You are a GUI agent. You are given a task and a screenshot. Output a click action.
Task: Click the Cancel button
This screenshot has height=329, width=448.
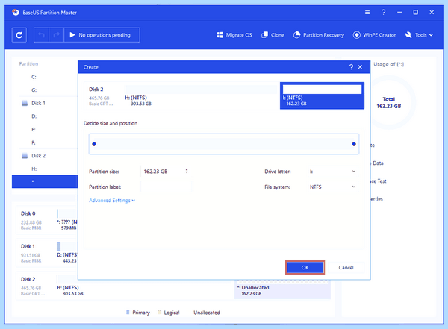[x=346, y=268]
